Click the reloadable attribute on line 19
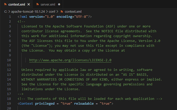The image size is (177, 110). 84,104
